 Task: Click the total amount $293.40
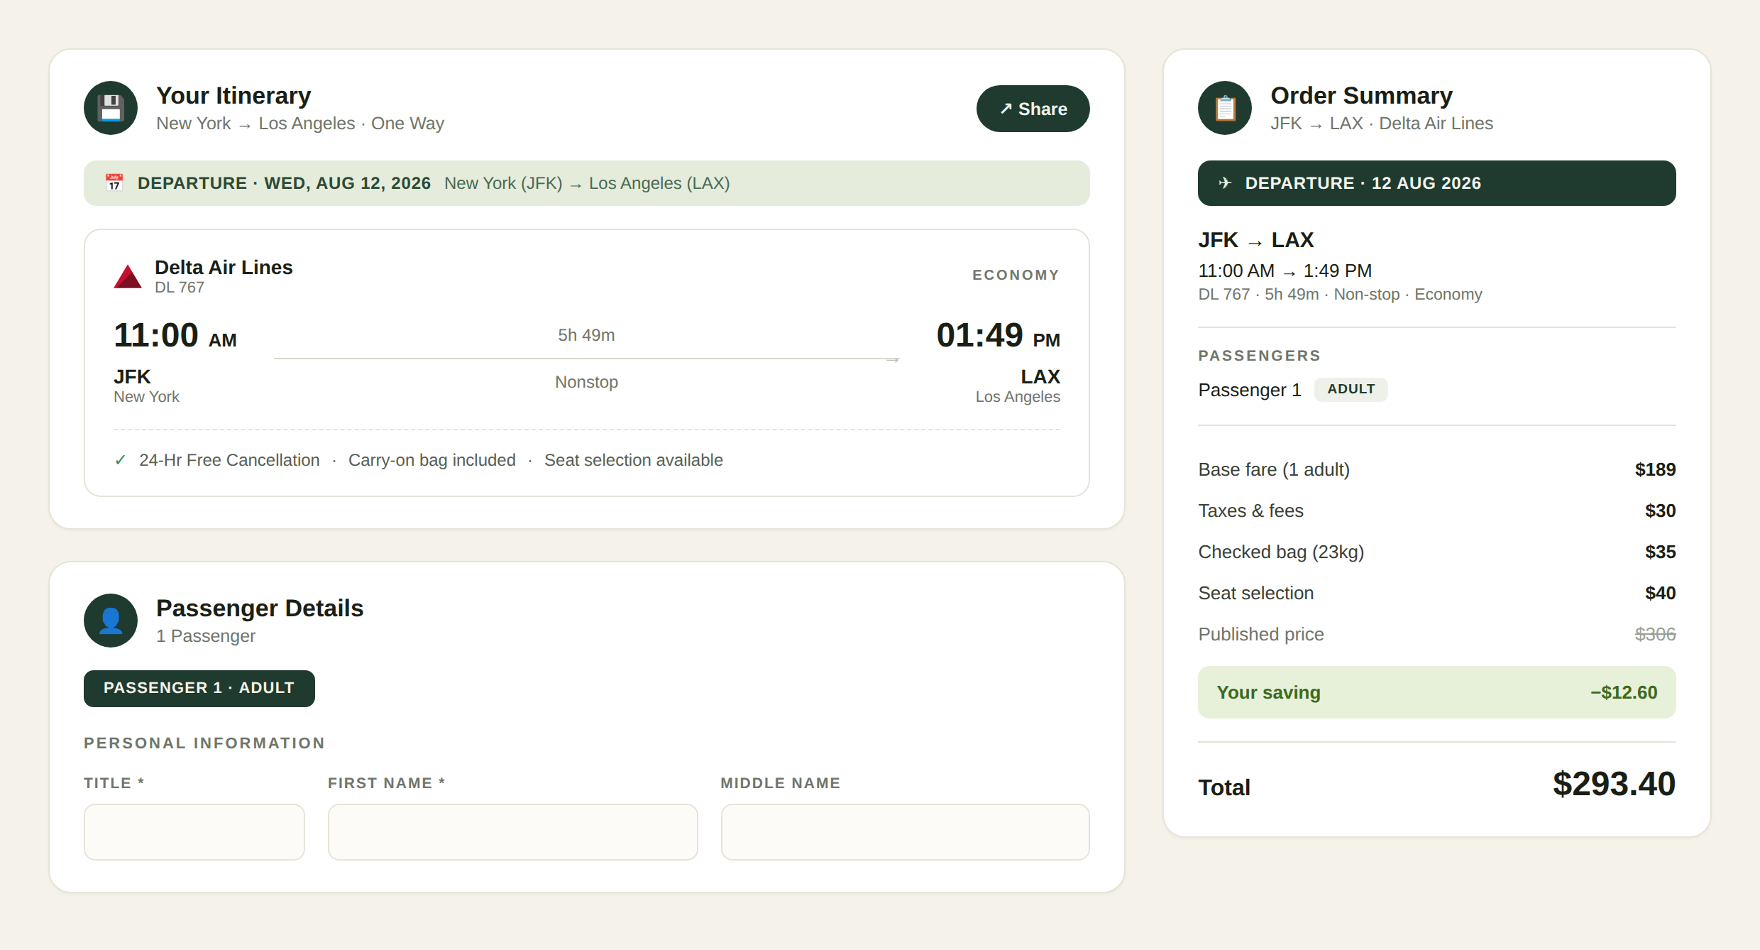click(1614, 785)
